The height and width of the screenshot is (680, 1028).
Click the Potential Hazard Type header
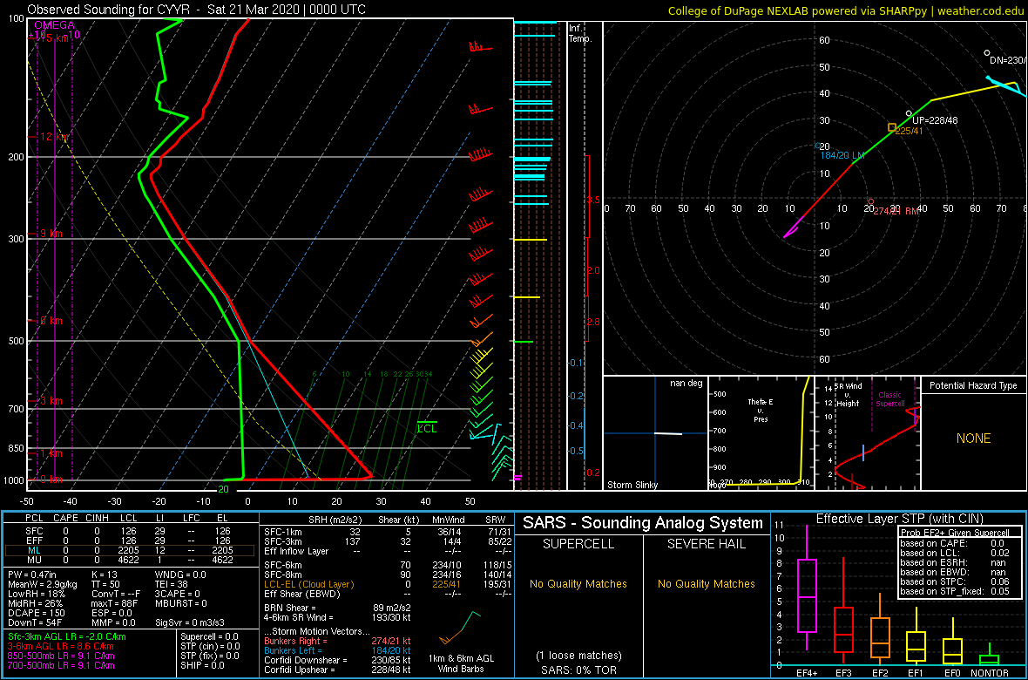click(974, 385)
